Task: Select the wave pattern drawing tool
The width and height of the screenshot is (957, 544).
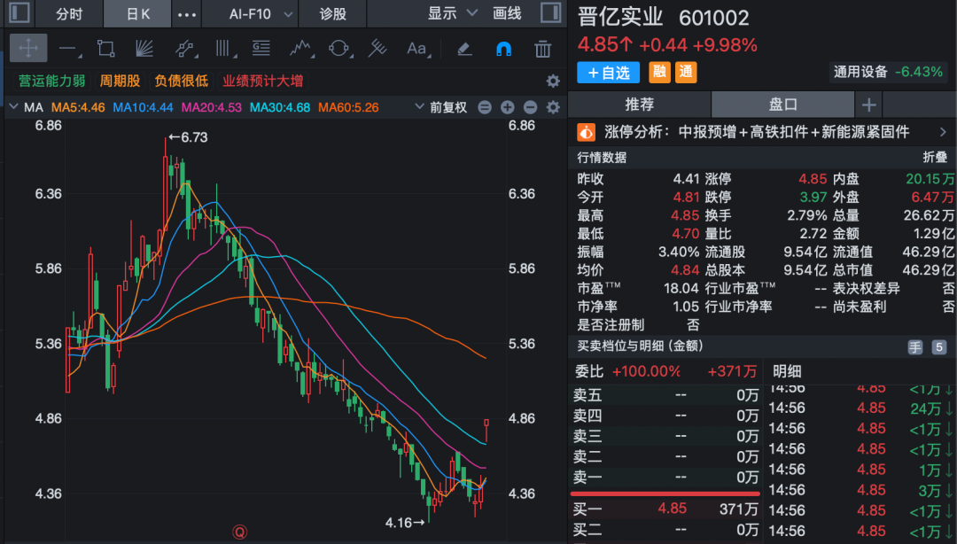Action: point(300,49)
